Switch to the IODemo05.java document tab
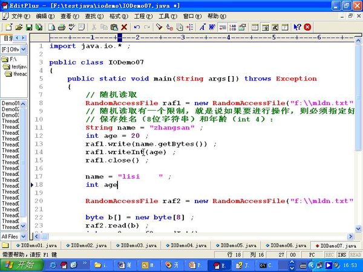 (x=236, y=245)
